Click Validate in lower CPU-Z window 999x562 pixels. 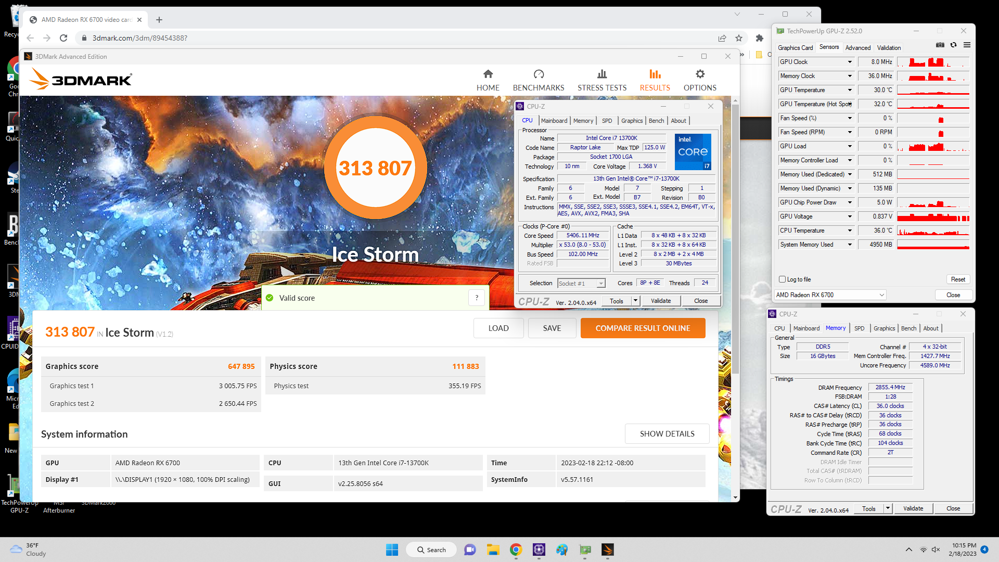pyautogui.click(x=913, y=508)
